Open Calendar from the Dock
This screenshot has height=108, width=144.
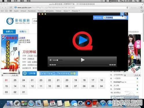[x=53, y=103]
